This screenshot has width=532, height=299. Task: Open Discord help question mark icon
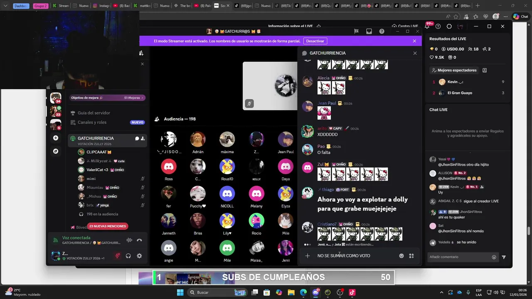382,31
